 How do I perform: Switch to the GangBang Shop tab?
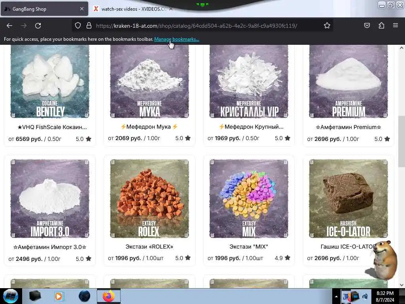tap(44, 9)
